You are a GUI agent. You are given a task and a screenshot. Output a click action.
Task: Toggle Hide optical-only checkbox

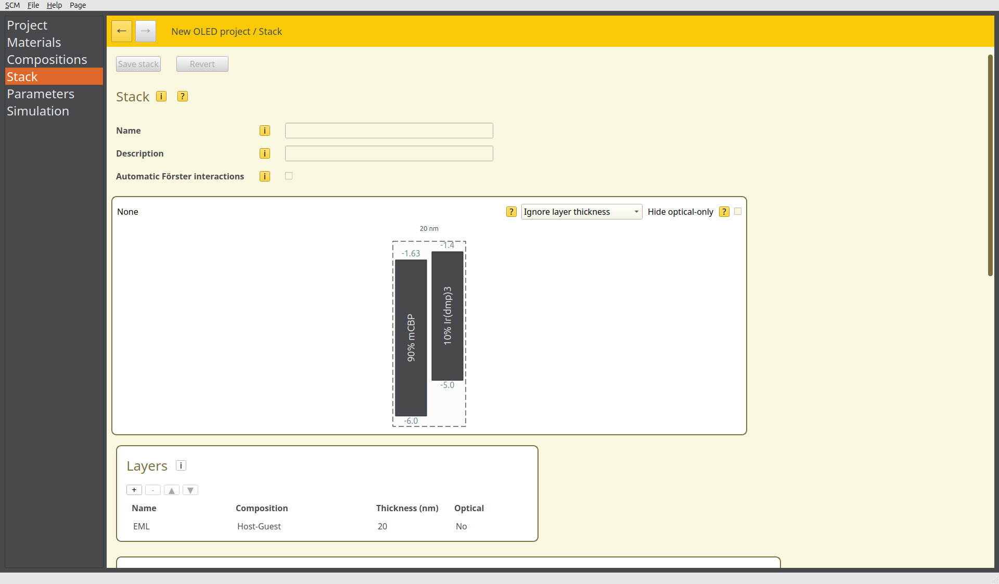click(x=738, y=211)
